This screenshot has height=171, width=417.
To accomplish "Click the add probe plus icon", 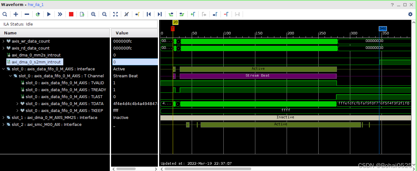I will coord(16,14).
